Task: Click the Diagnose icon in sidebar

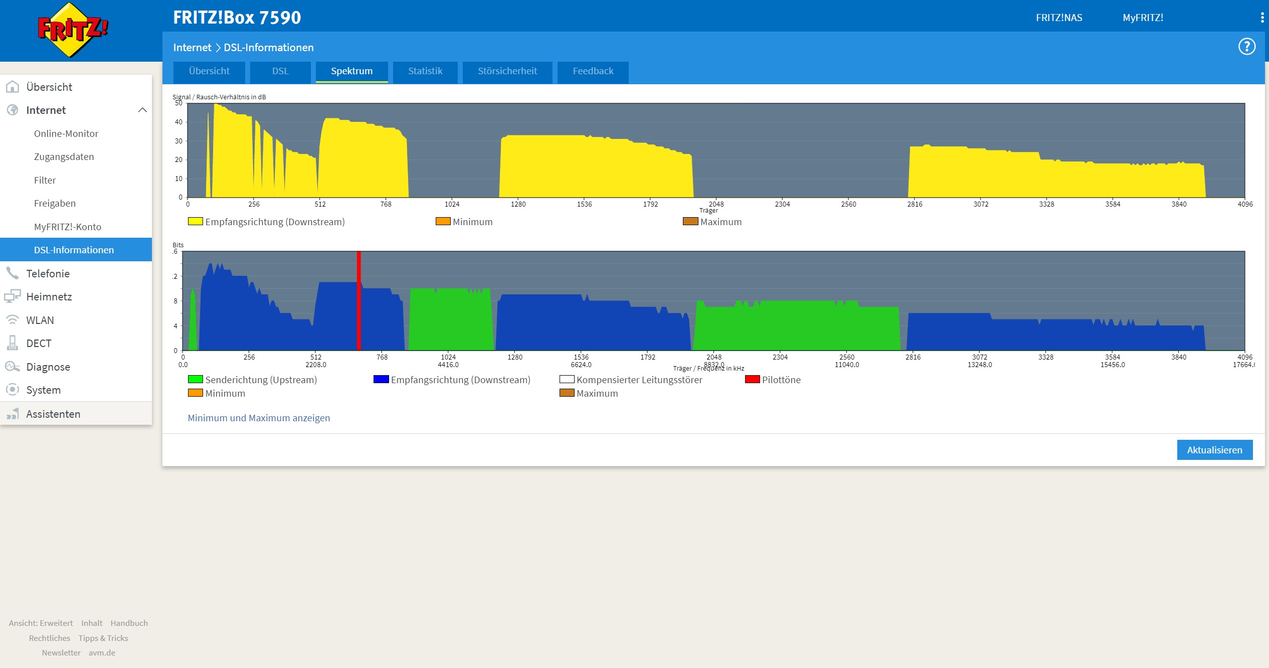Action: point(12,367)
